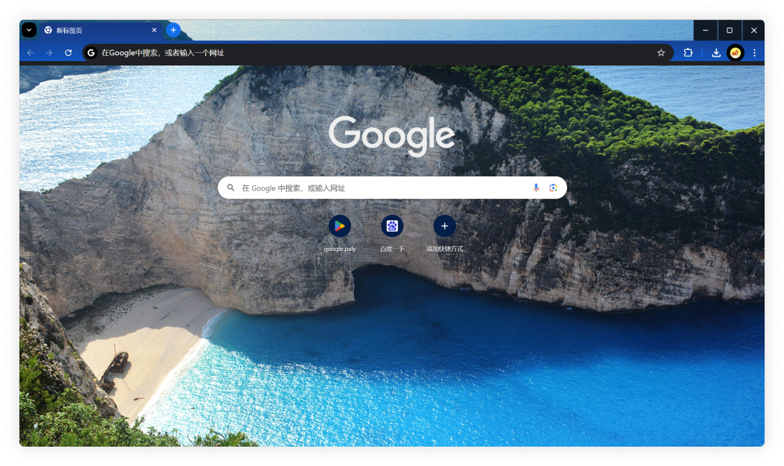Open the Downloads icon in toolbar

pos(716,53)
